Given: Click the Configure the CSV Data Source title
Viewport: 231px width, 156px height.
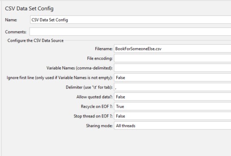Looking at the screenshot, I should coord(36,40).
